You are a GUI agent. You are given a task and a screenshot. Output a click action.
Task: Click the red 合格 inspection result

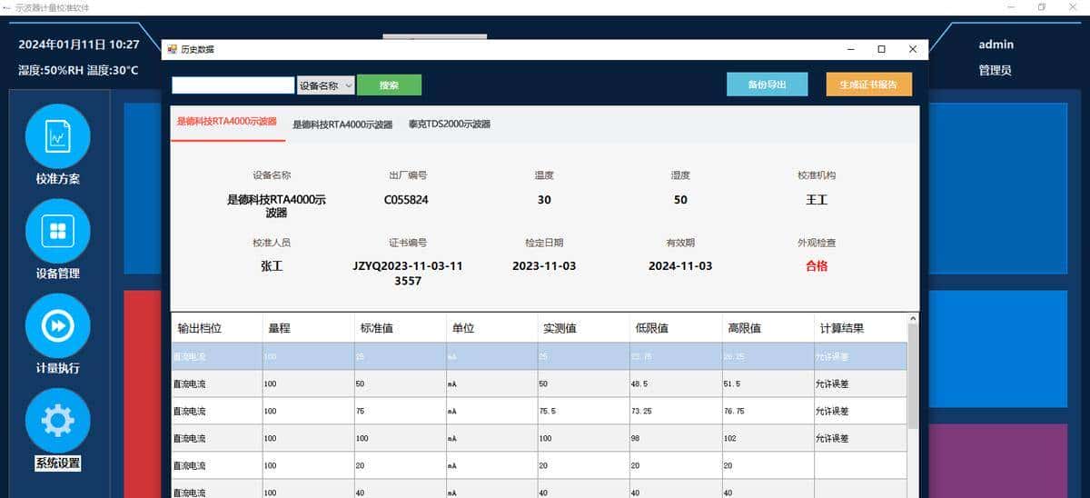817,266
